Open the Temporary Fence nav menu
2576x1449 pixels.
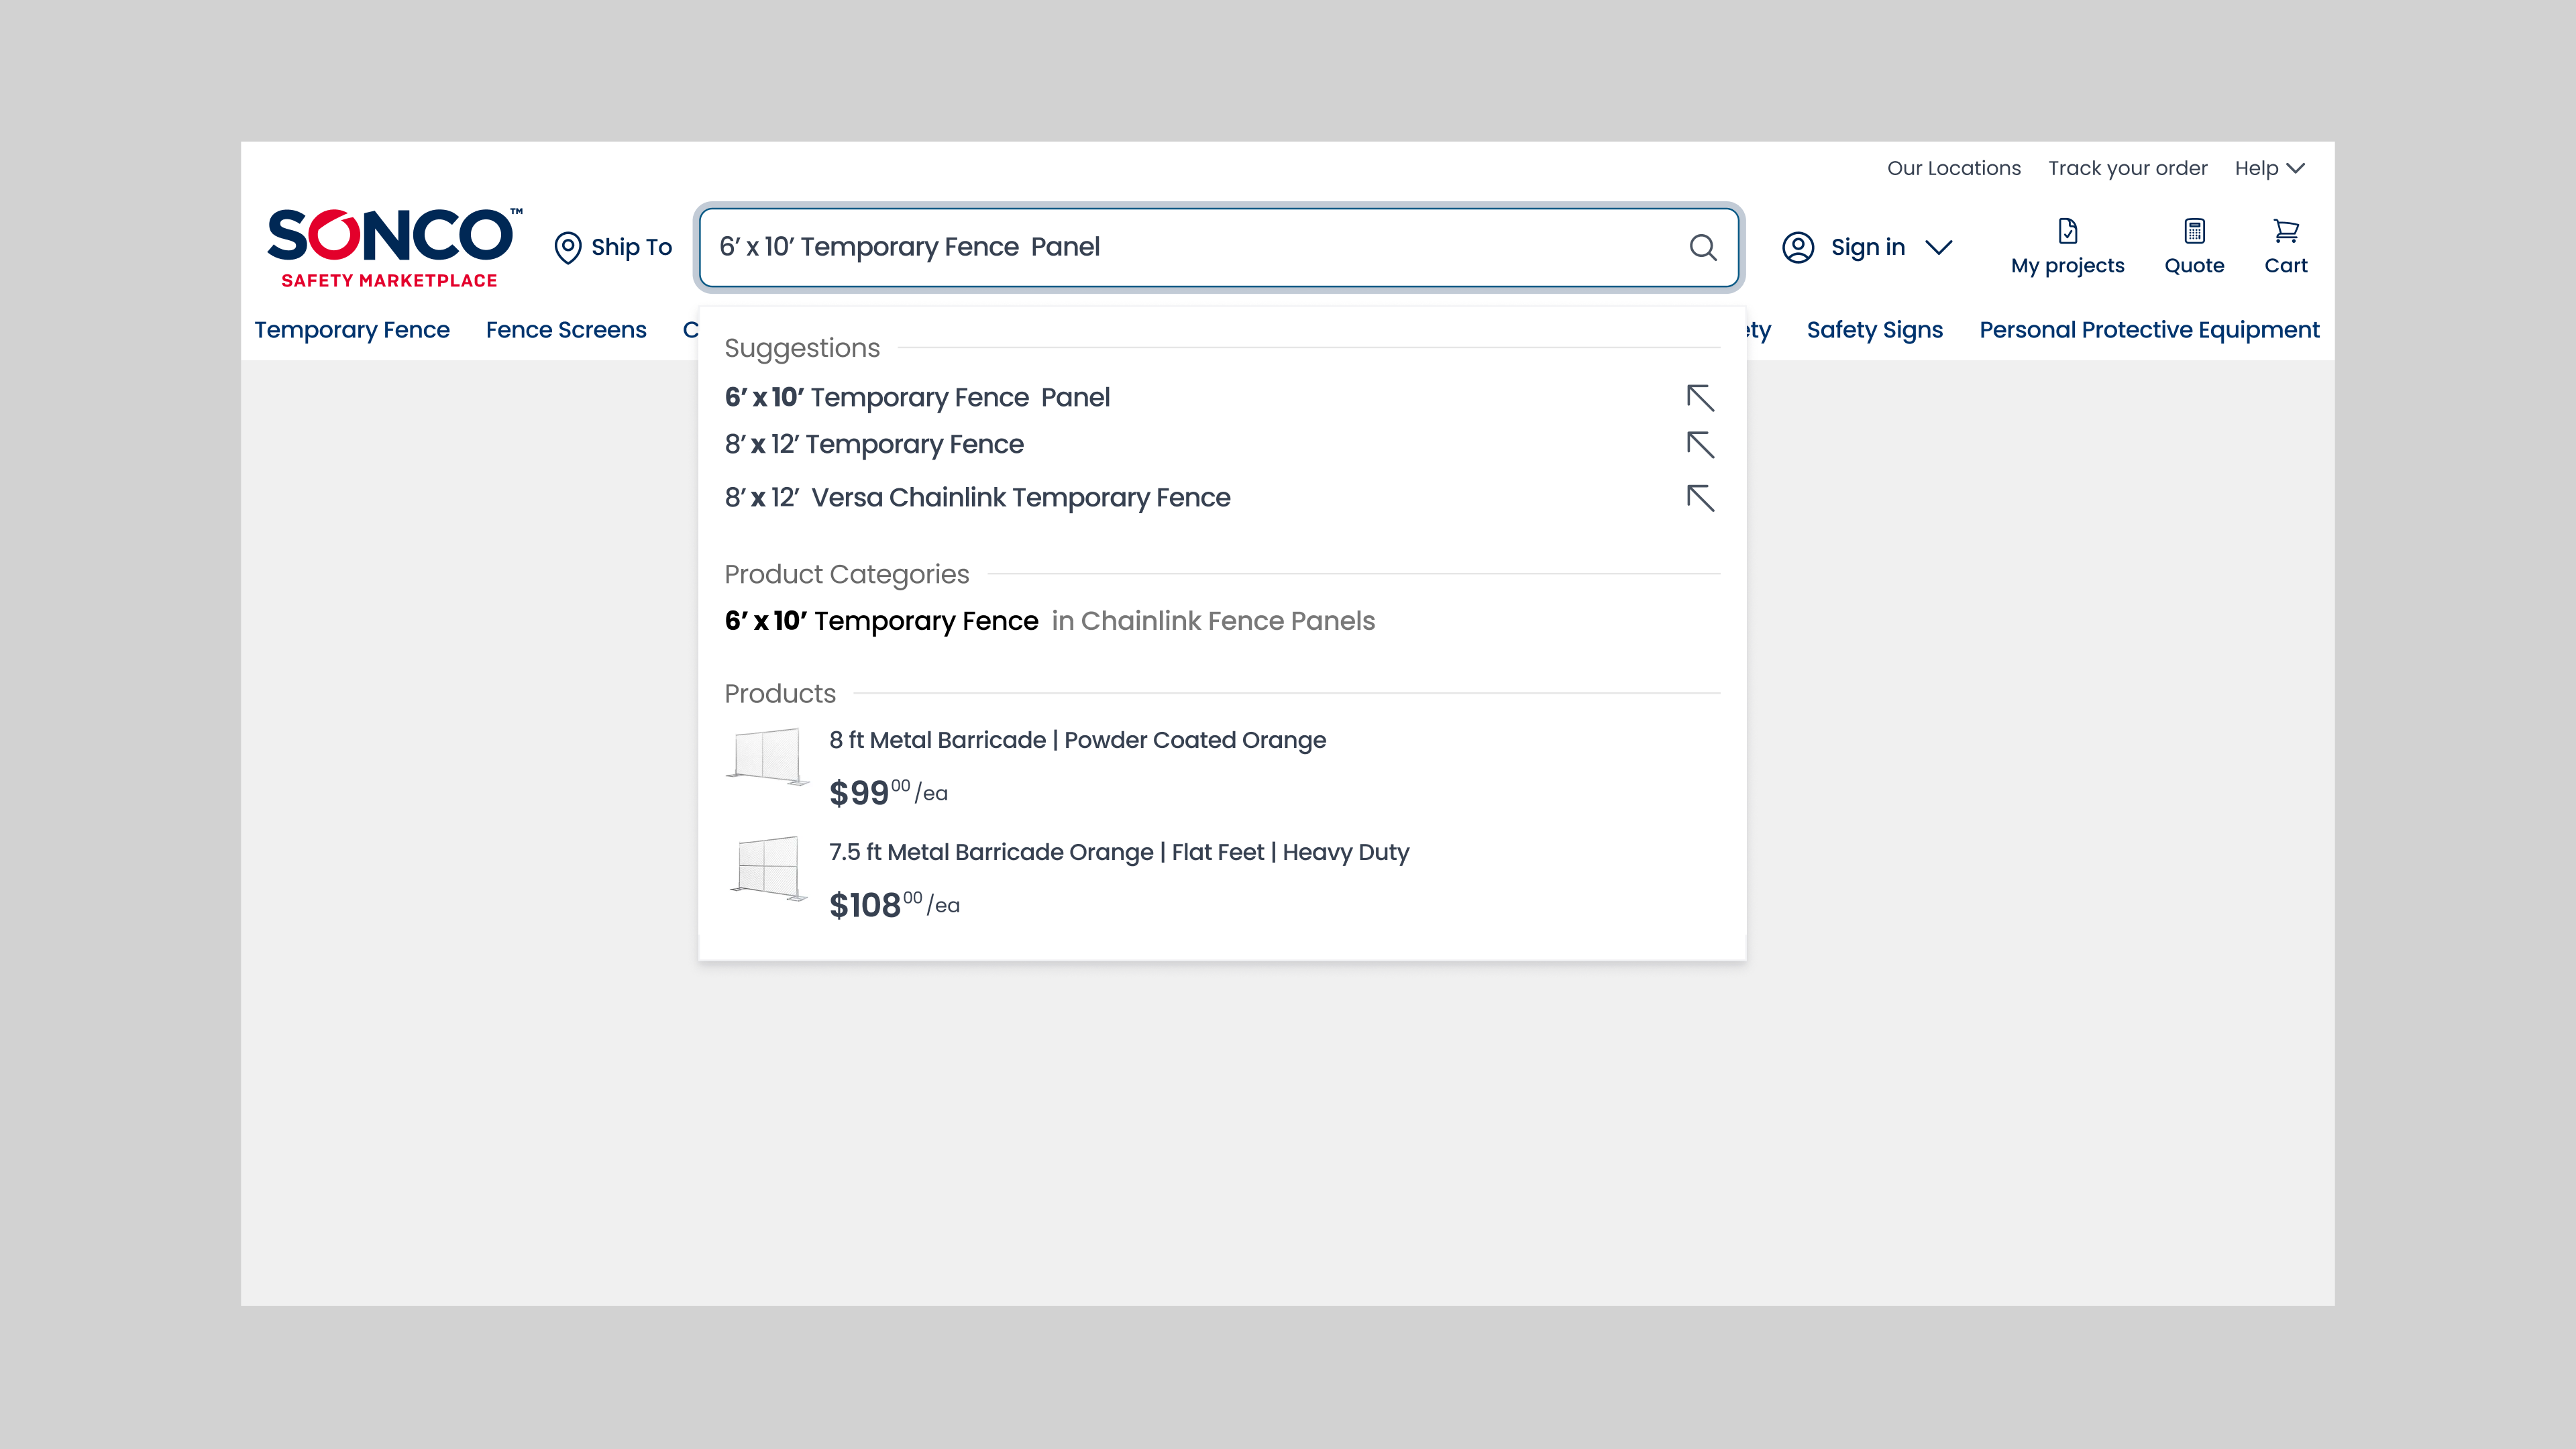[x=352, y=330]
